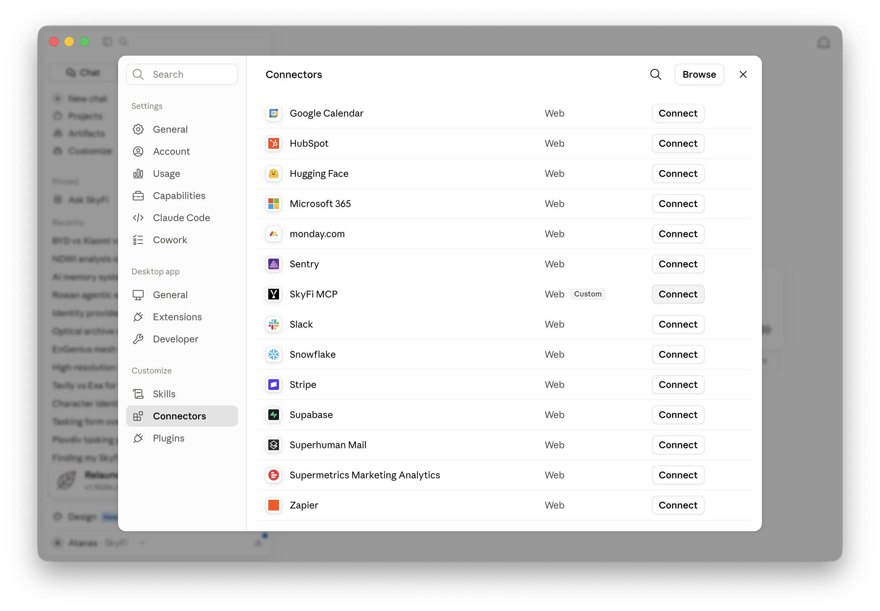880x611 pixels.
Task: Click the monday.com logo icon
Action: 274,234
